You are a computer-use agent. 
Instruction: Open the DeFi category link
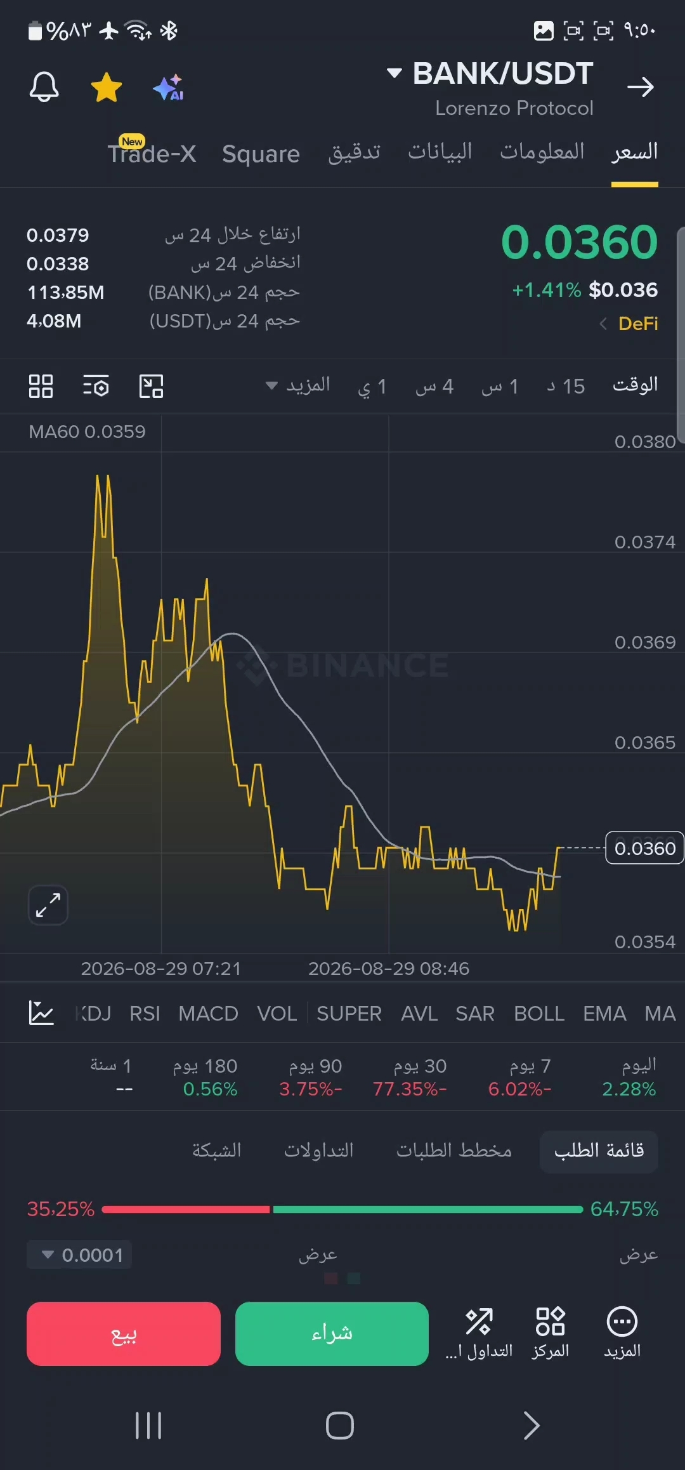click(x=629, y=324)
